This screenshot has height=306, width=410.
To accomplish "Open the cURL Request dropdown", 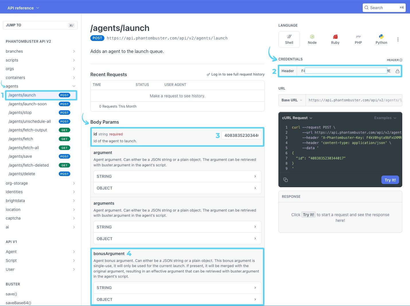I will coord(297,118).
